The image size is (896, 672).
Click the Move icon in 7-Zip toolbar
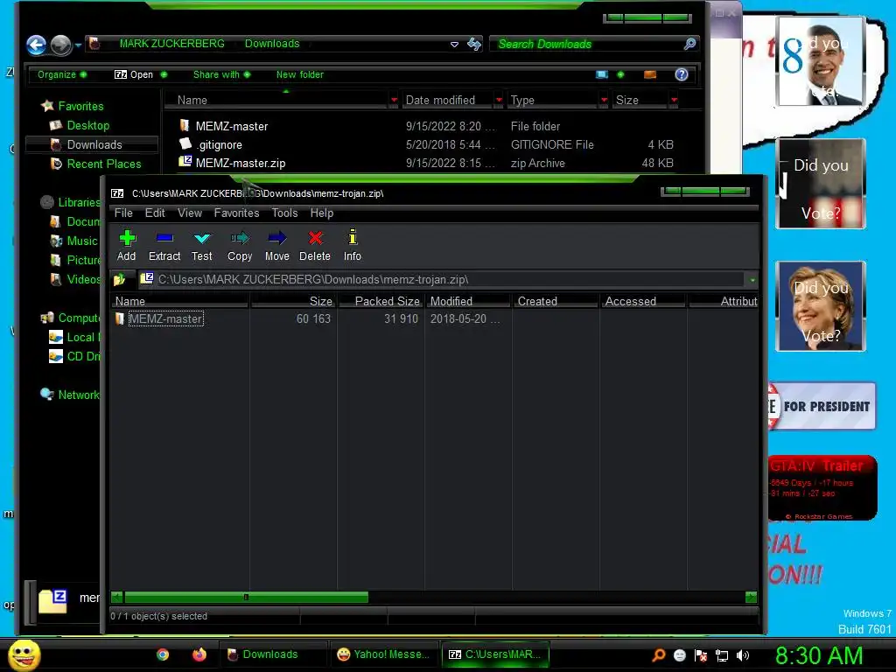click(277, 246)
